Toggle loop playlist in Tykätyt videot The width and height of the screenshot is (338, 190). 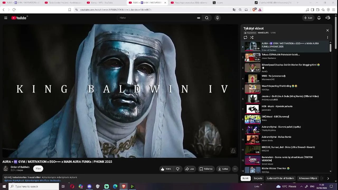pyautogui.click(x=245, y=37)
